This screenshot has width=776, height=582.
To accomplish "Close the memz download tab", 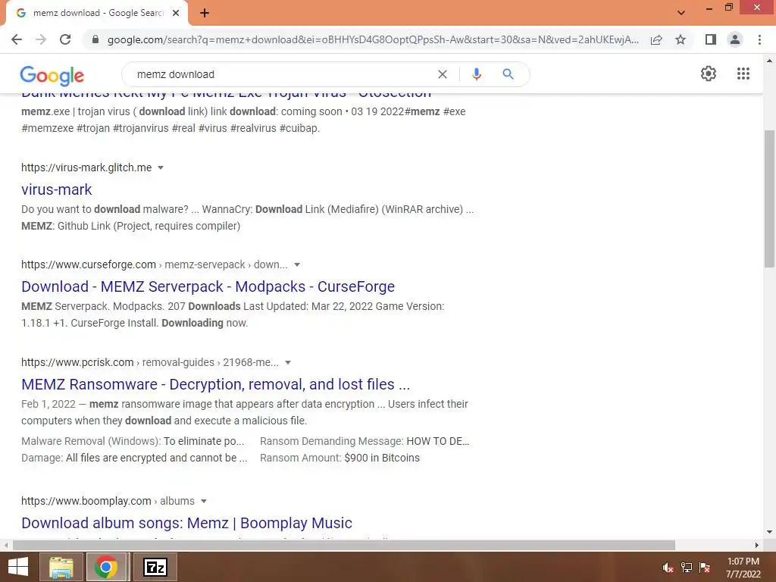I will coord(176,13).
